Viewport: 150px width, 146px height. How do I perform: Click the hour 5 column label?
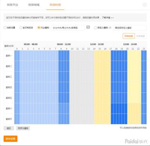(45, 49)
